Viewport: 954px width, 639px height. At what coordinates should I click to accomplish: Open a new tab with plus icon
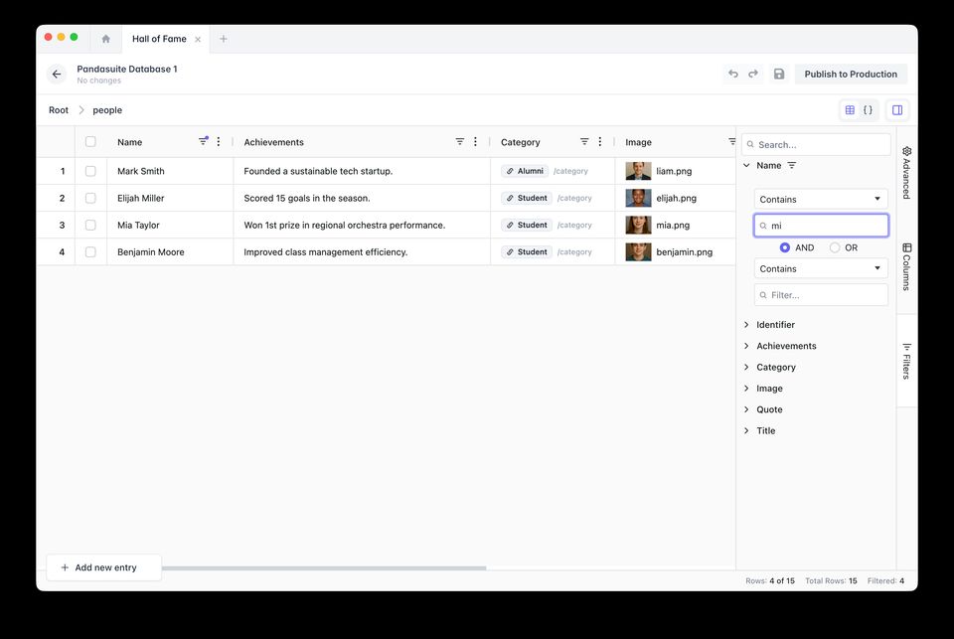[224, 39]
